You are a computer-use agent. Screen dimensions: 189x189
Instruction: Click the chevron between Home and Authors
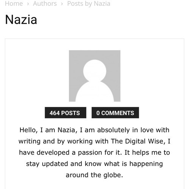pyautogui.click(x=28, y=4)
